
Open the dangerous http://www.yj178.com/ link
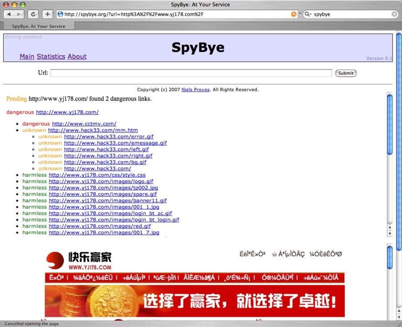(68, 112)
